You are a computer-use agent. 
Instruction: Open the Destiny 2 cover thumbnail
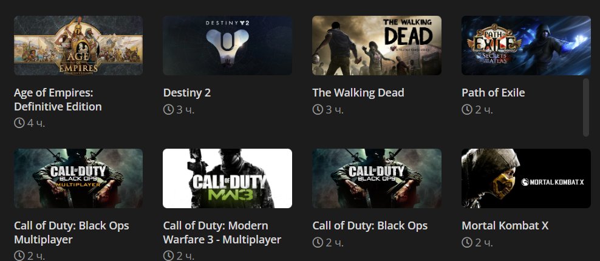(x=227, y=46)
